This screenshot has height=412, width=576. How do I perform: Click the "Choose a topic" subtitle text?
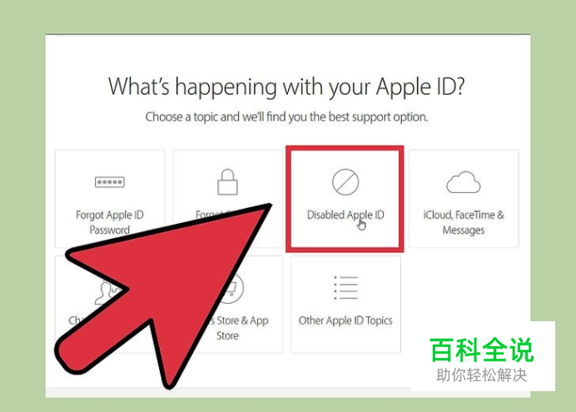coord(286,117)
